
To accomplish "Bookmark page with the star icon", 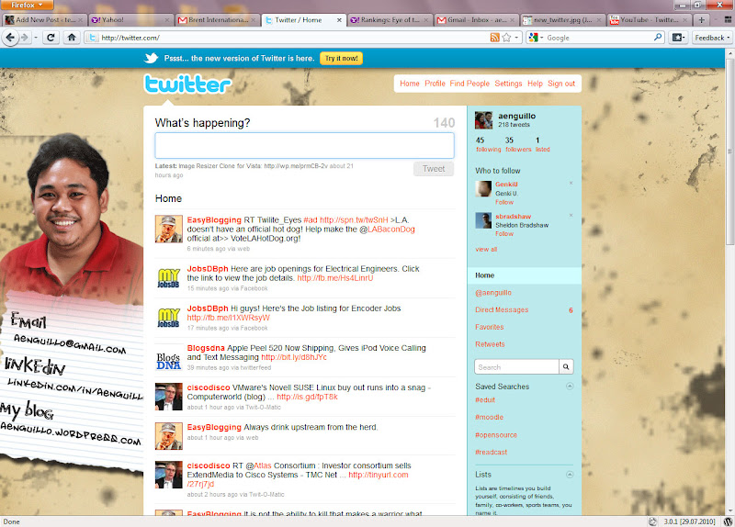I will pos(506,38).
